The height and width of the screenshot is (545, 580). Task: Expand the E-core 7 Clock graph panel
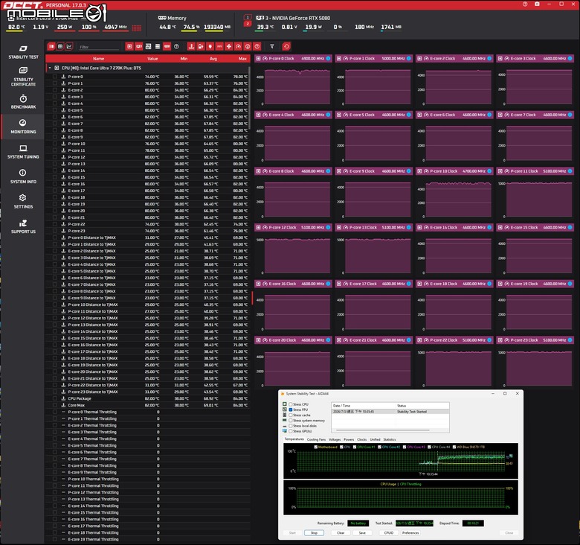point(500,115)
